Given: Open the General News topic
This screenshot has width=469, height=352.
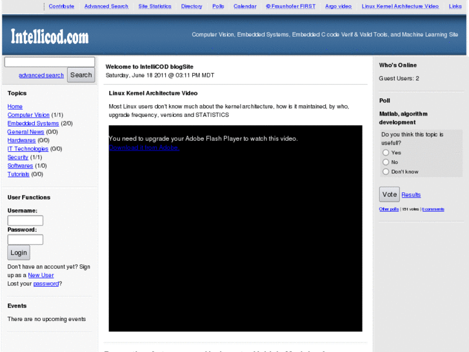Looking at the screenshot, I should coord(26,132).
